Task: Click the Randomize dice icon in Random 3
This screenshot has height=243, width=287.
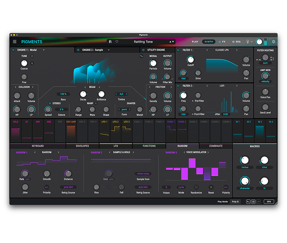Action: pos(196,187)
